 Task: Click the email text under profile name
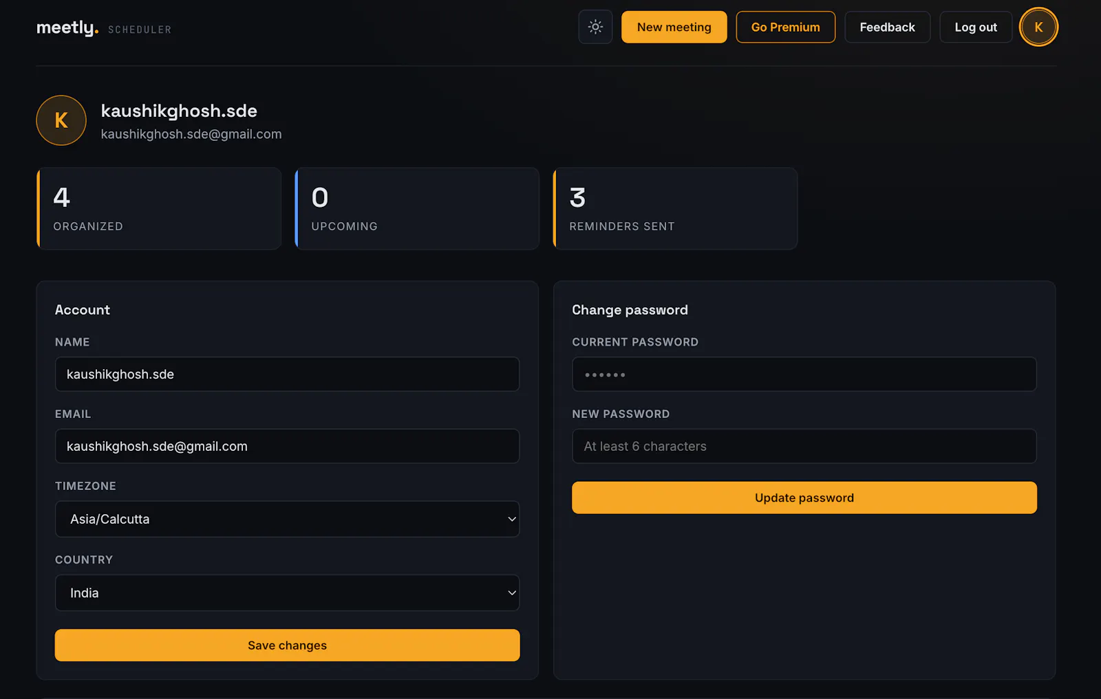coord(191,134)
